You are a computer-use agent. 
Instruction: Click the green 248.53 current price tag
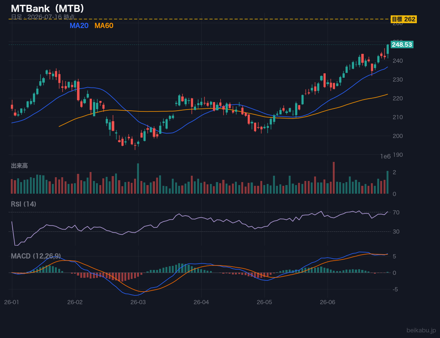402,44
